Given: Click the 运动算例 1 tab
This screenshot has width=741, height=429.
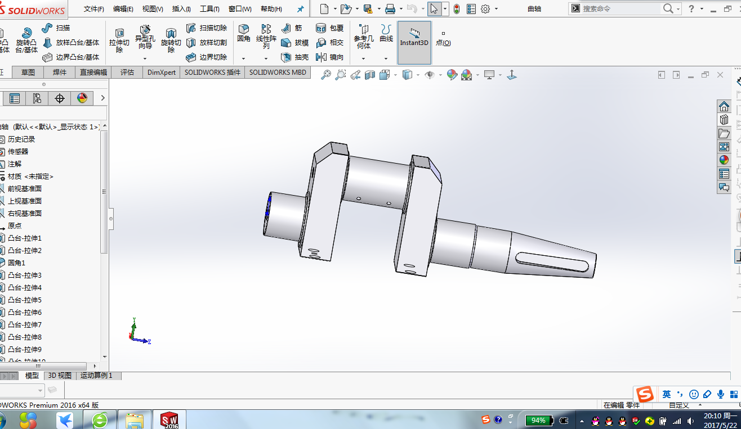Looking at the screenshot, I should click(97, 376).
